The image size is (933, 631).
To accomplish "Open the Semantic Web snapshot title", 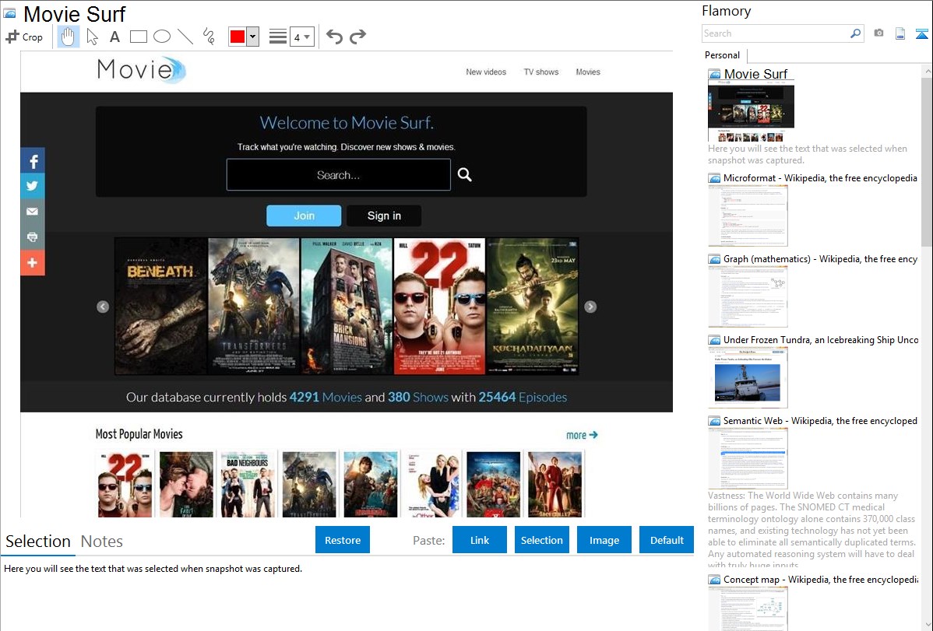I will point(820,420).
